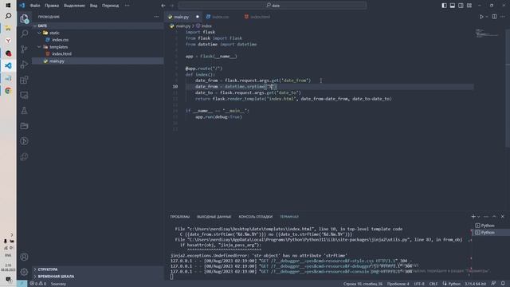Open the Проблемы panel tab
Viewport: 510px width, 287px height.
pos(180,217)
